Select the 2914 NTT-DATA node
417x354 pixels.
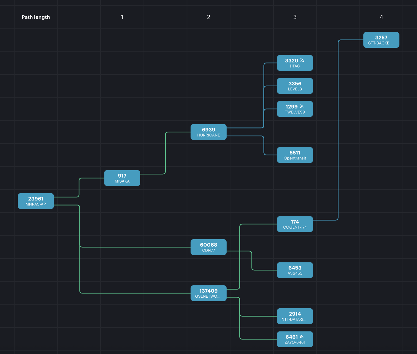[x=295, y=316]
